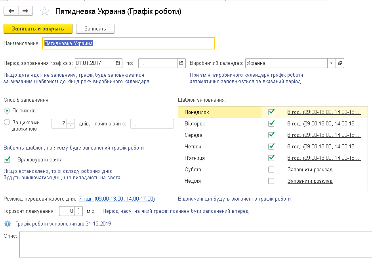The width and height of the screenshot is (372, 271).
Task: Select the По тижнях radio button
Action: tap(7, 111)
